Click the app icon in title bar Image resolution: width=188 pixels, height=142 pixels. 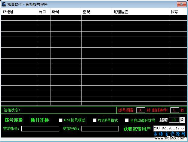(4, 4)
